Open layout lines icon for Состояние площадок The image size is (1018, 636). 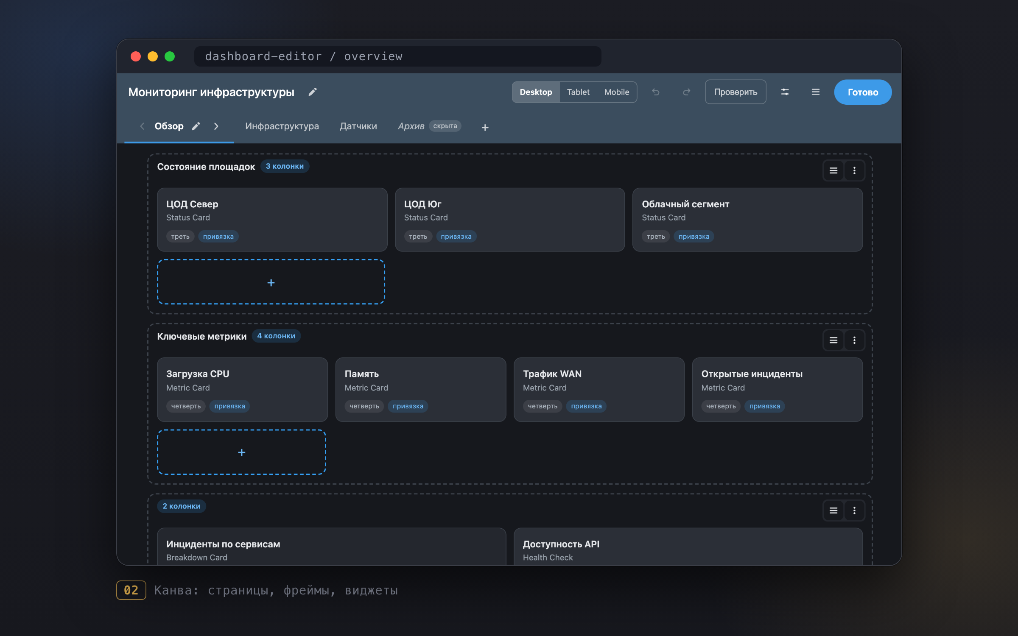833,170
